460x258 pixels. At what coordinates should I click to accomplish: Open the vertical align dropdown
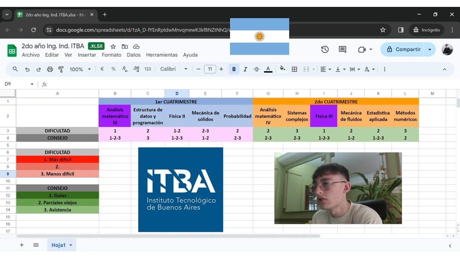tap(340, 69)
